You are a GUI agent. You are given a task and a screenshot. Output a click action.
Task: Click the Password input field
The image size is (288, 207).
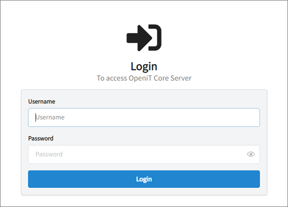pyautogui.click(x=144, y=154)
